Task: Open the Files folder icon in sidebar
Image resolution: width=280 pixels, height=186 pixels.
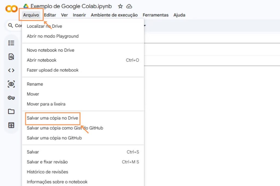Action: point(11,111)
